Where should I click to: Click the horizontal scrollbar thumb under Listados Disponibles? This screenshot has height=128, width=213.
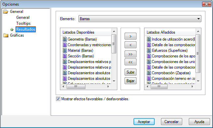tap(76, 86)
